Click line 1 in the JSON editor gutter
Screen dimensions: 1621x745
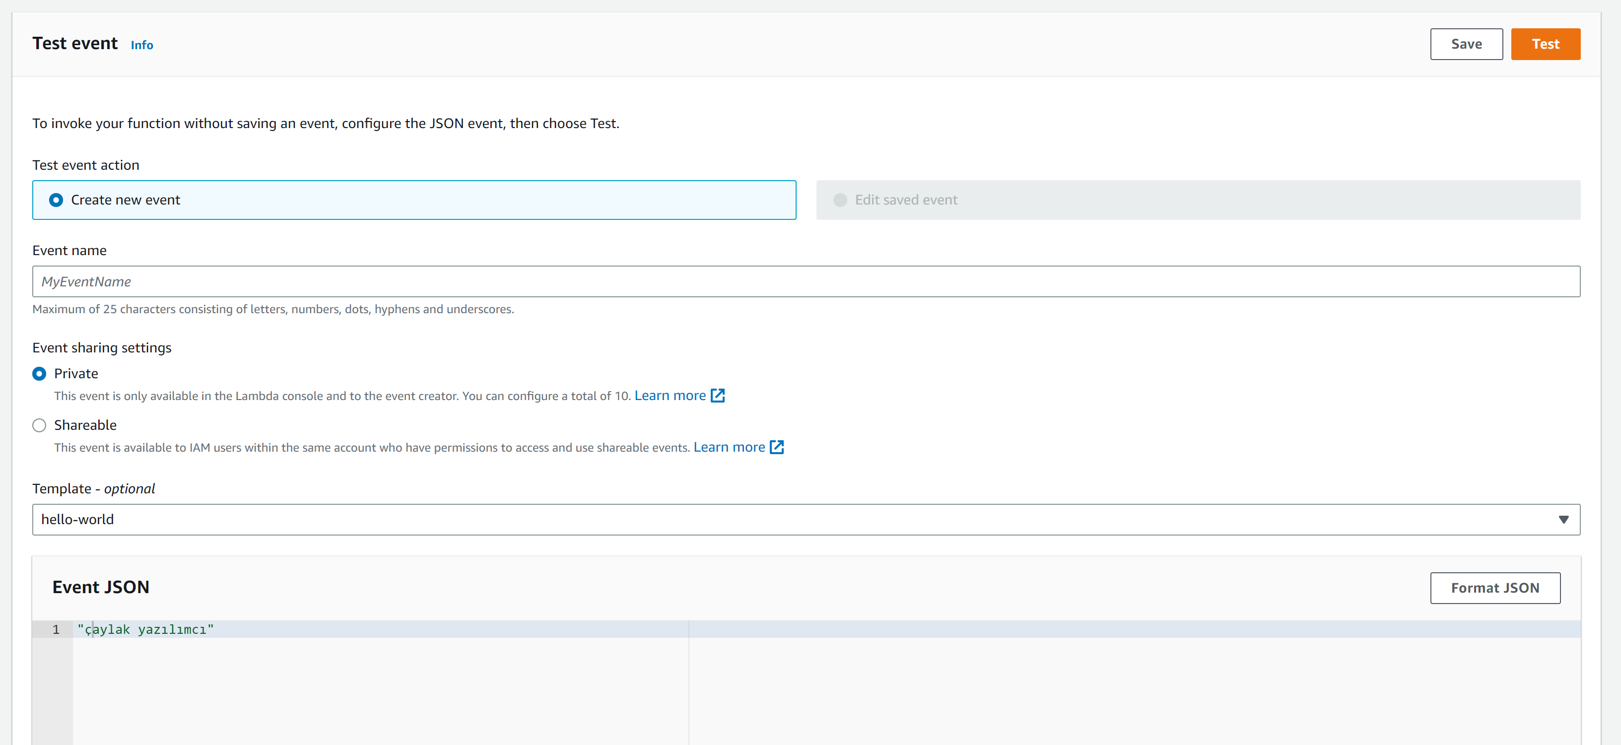coord(56,629)
